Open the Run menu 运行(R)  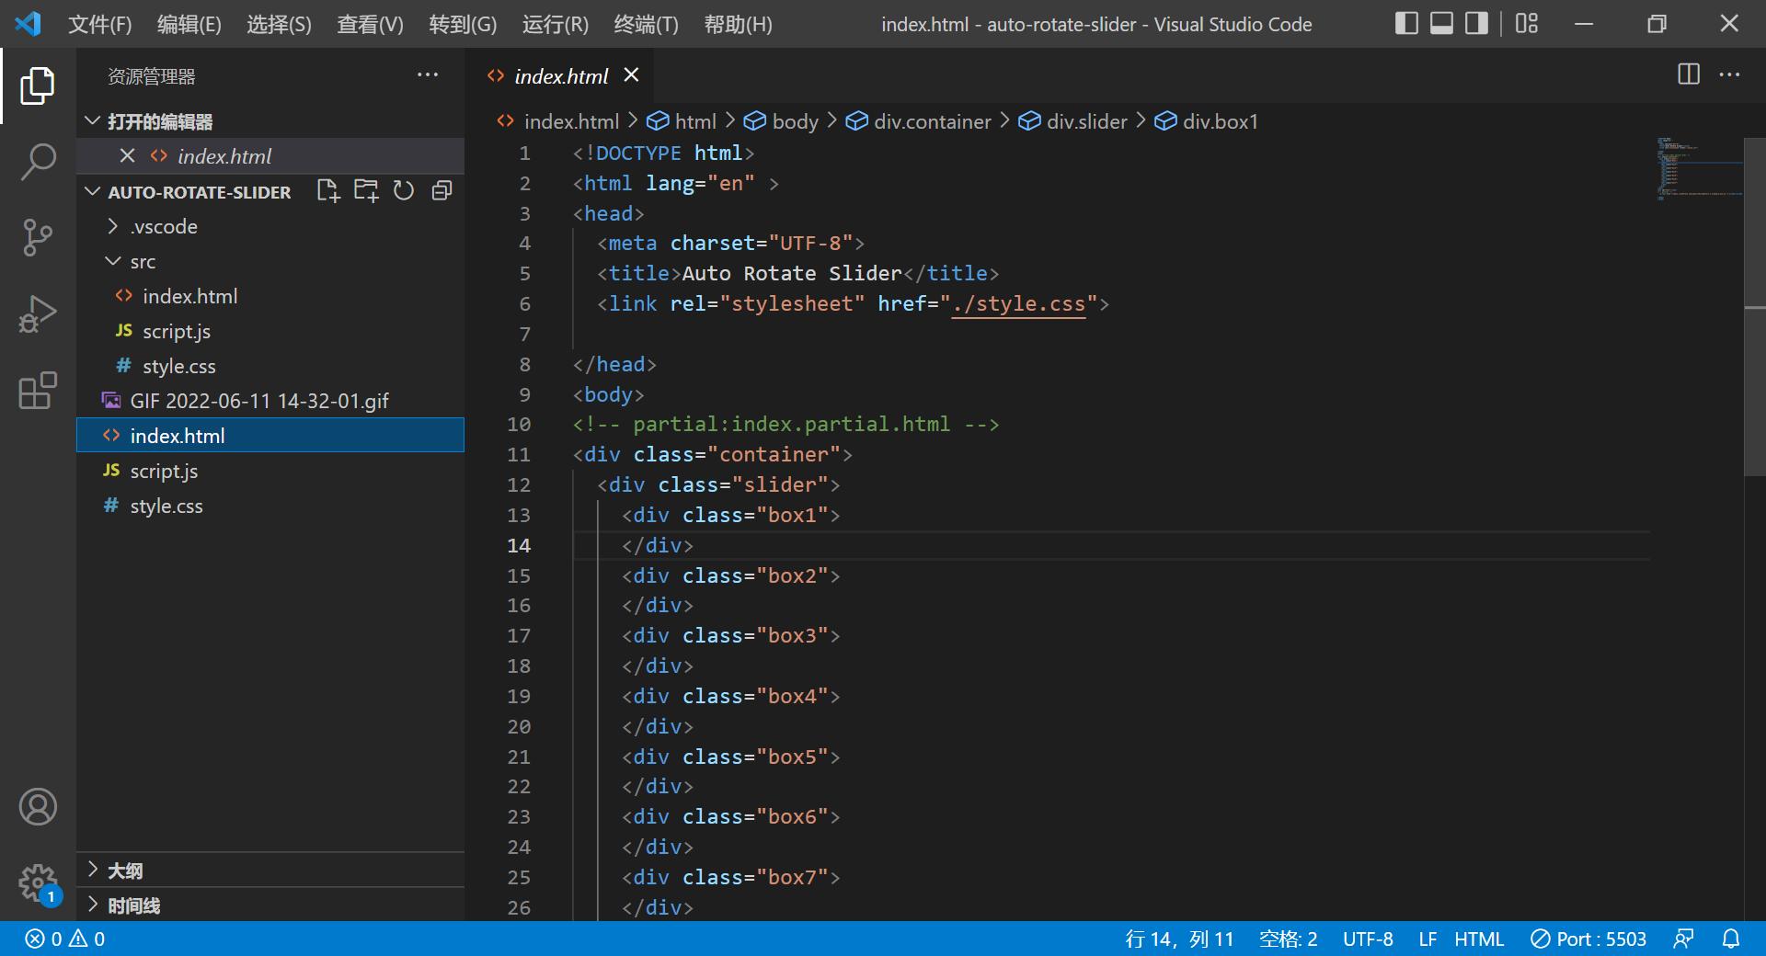[x=555, y=24]
